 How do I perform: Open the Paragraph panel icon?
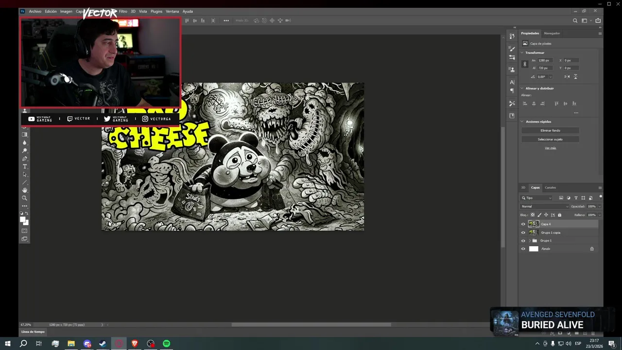(512, 90)
